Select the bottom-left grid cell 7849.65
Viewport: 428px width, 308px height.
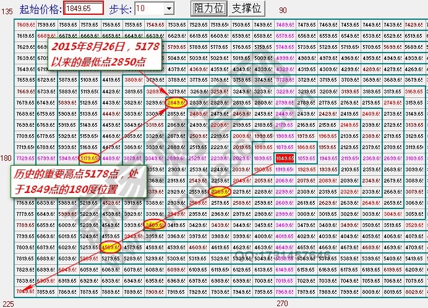coord(24,291)
